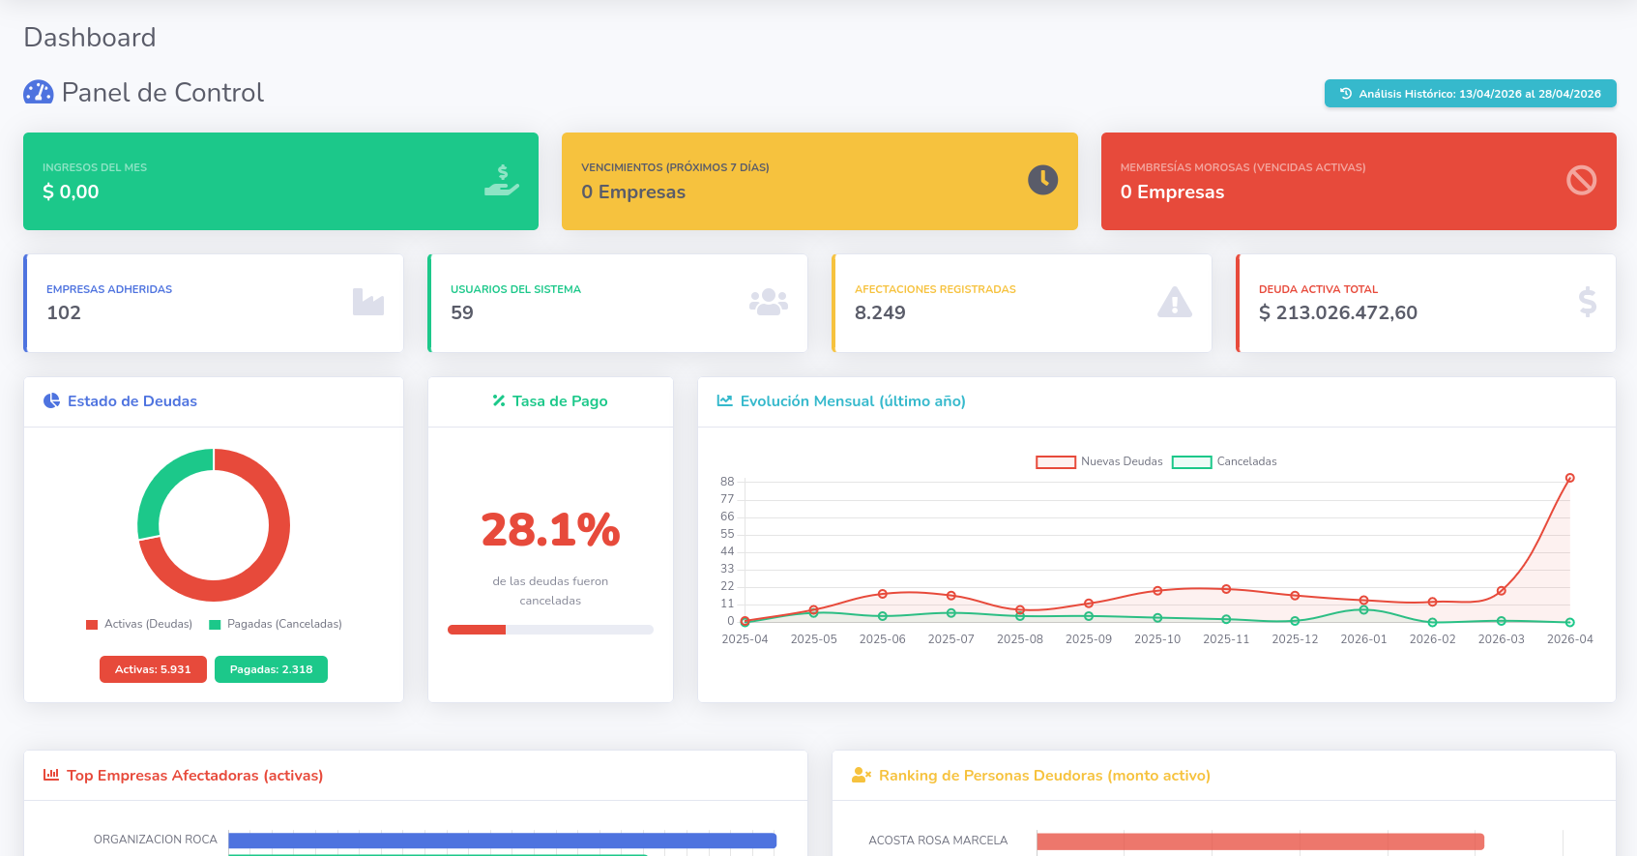This screenshot has height=856, width=1637.
Task: Click the warning triangle icon on Afectaciones Registradas
Action: (1175, 302)
